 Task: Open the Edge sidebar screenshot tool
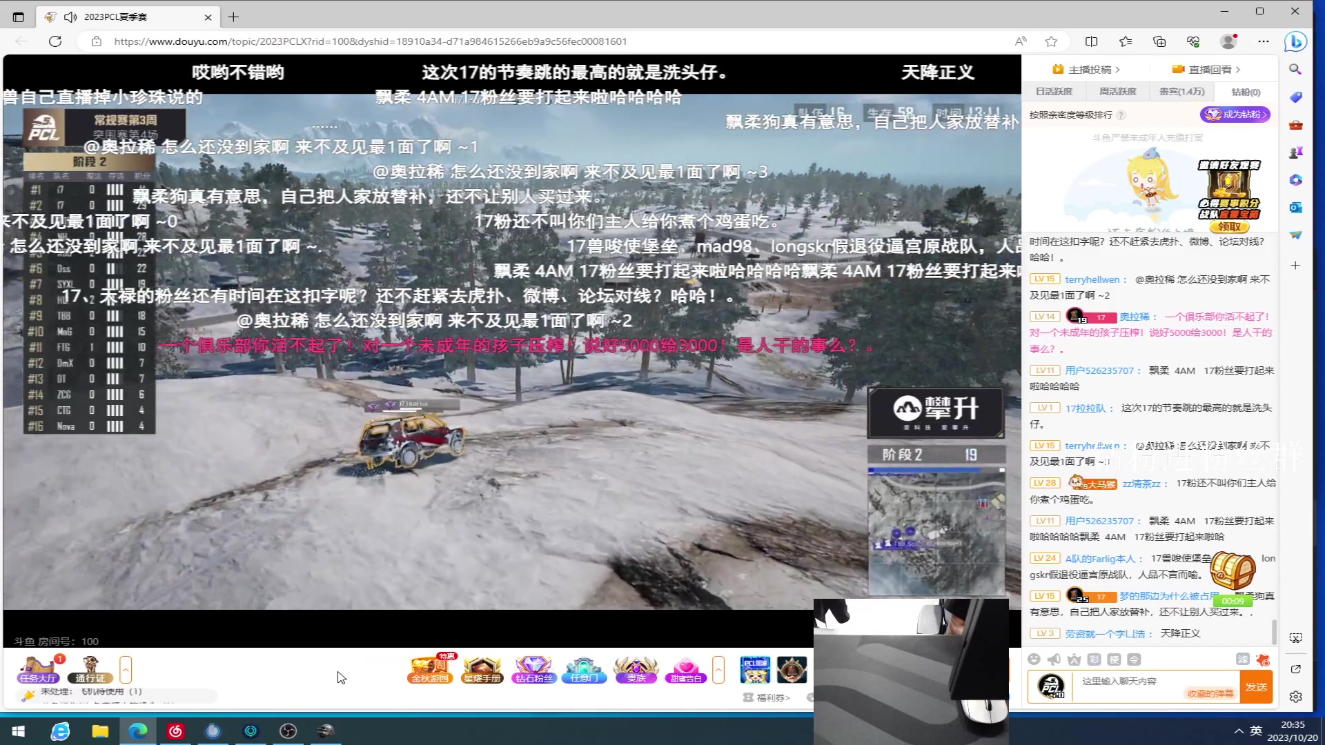[x=1295, y=638]
